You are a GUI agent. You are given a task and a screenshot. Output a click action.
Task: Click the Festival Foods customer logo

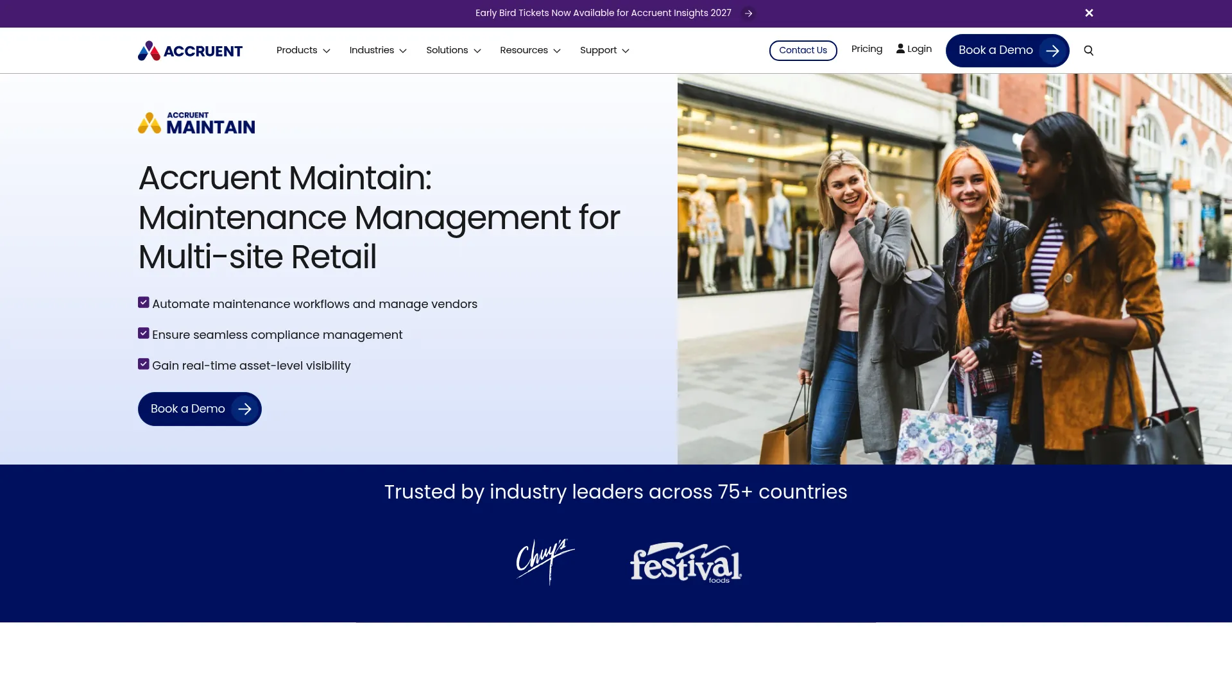tap(686, 563)
